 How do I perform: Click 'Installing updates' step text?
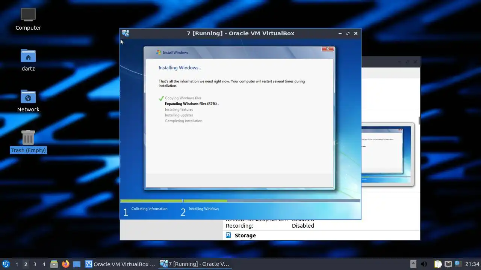[x=179, y=115]
